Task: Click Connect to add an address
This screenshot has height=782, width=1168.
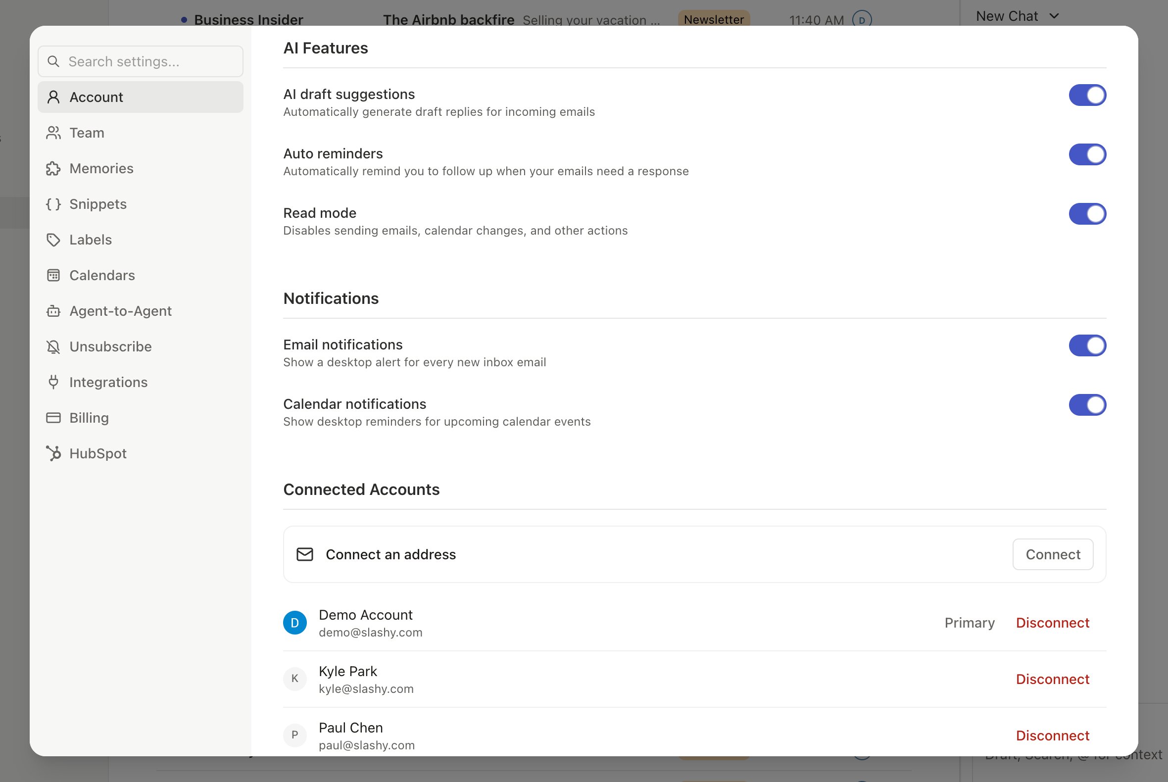Action: point(1053,554)
